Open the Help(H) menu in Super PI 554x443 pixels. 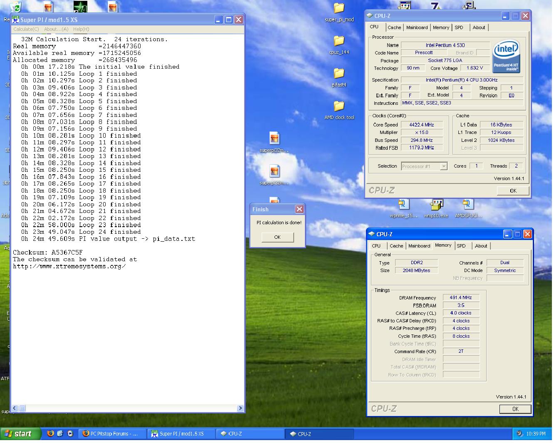coord(81,29)
